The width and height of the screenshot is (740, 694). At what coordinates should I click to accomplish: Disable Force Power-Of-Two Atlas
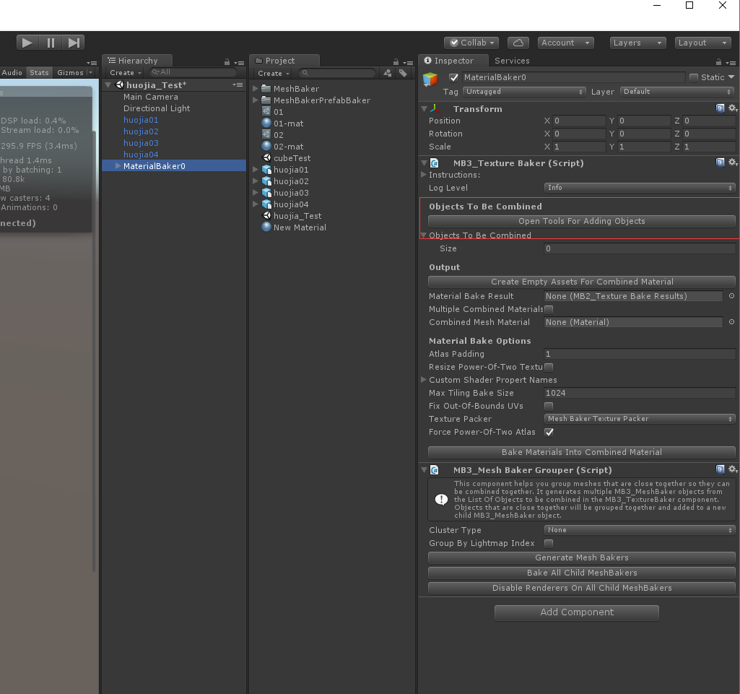(549, 432)
